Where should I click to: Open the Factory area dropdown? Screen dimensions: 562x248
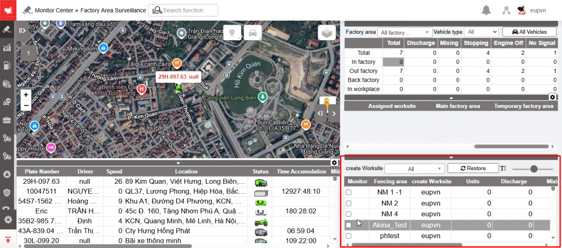click(x=405, y=32)
